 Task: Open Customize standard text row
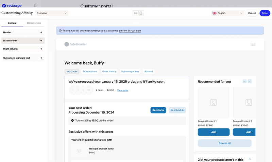23,58
